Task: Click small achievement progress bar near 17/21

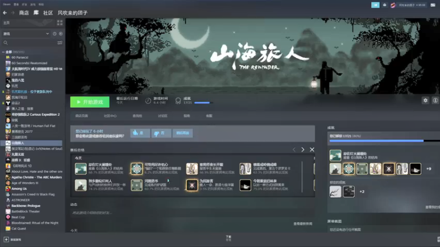Action: tap(204, 103)
